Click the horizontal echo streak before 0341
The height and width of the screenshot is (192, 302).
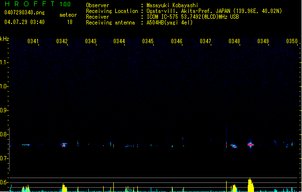coord(26,145)
